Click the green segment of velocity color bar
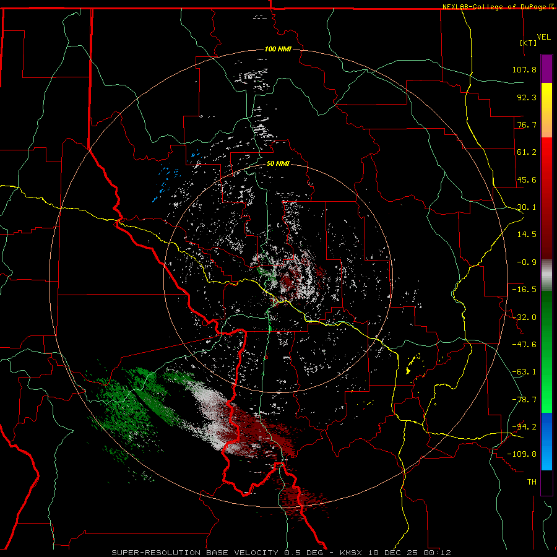Screen dimensions: 557x557 coord(546,352)
